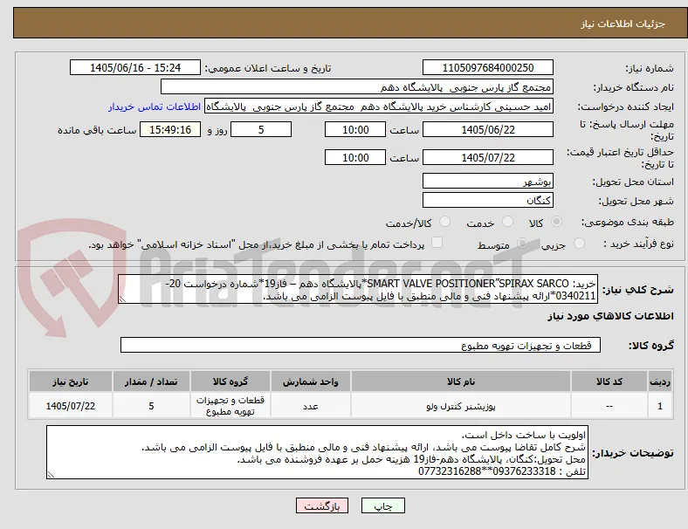Select the جزیی purchase type radio
The height and width of the screenshot is (529, 688).
[579, 244]
